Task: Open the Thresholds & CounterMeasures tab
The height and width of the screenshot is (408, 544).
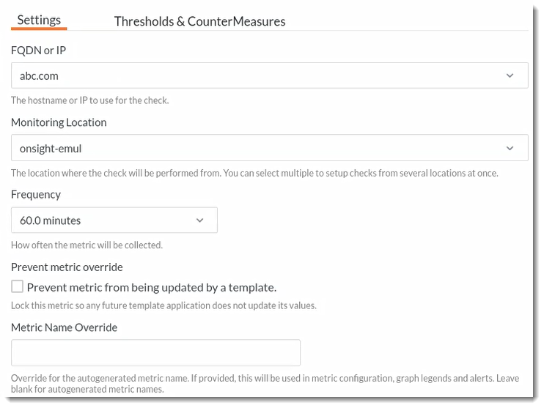Action: pyautogui.click(x=199, y=21)
